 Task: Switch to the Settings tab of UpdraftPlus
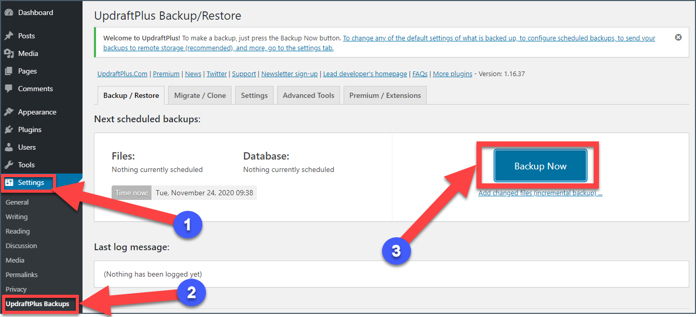[x=254, y=95]
